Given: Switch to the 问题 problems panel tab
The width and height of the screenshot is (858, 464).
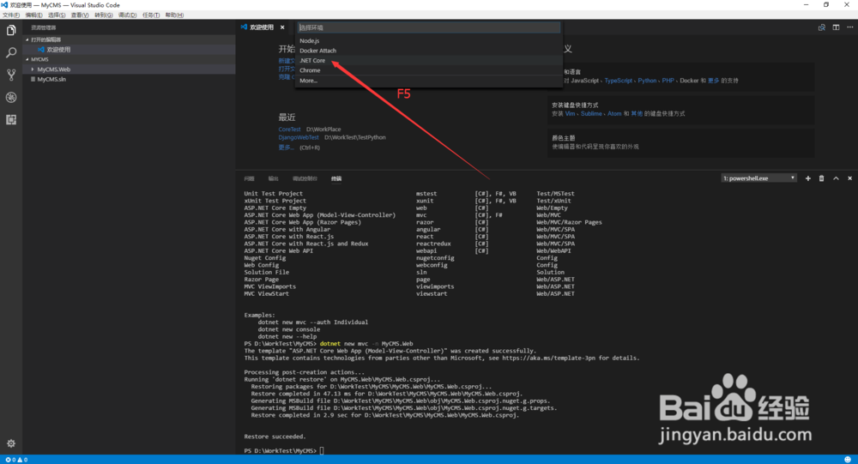Looking at the screenshot, I should pyautogui.click(x=250, y=179).
